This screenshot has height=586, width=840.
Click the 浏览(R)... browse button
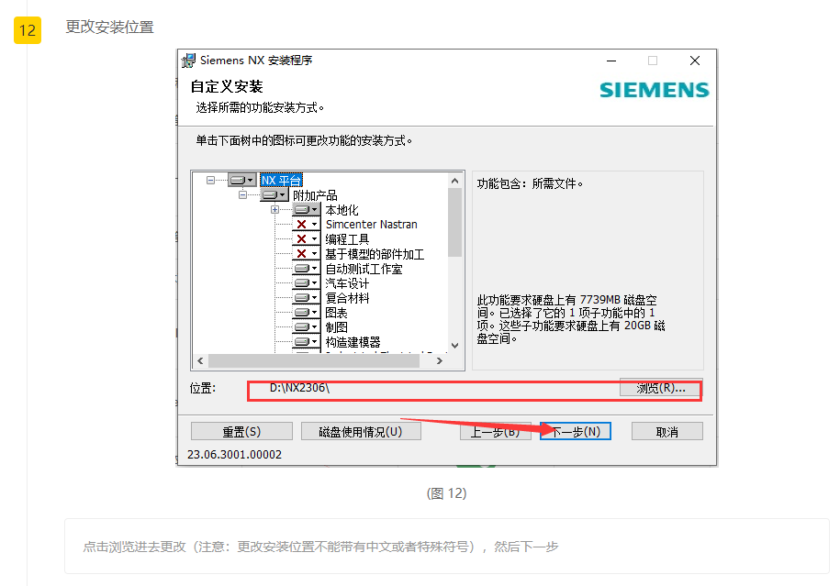[660, 387]
